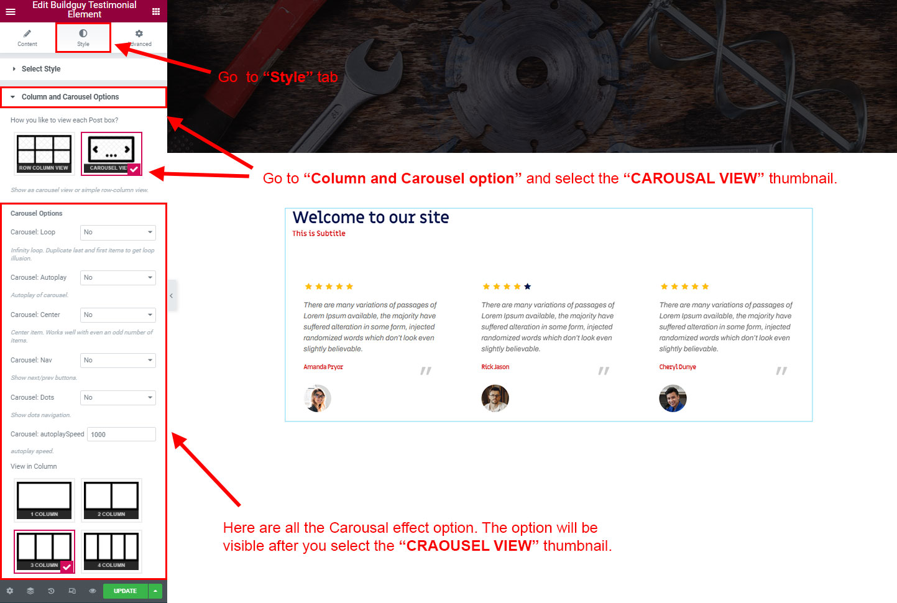
Task: Choose the 2 Column layout
Action: pyautogui.click(x=111, y=500)
